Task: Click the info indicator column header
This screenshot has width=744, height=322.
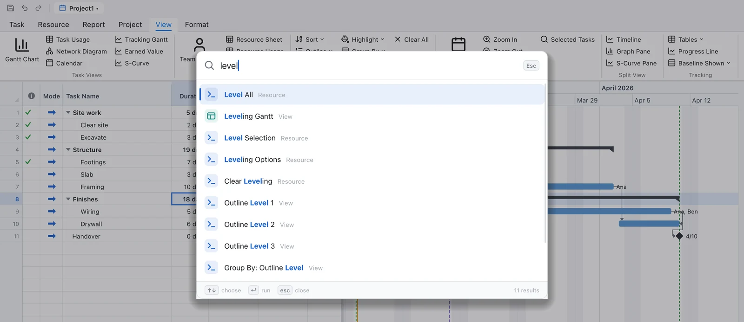Action: [31, 96]
